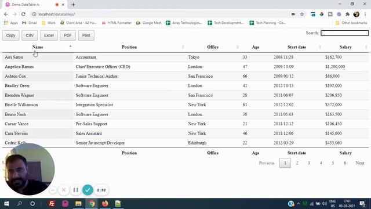The height and width of the screenshot is (209, 371).
Task: Open Notepad++ from taskbar
Action: (x=118, y=204)
